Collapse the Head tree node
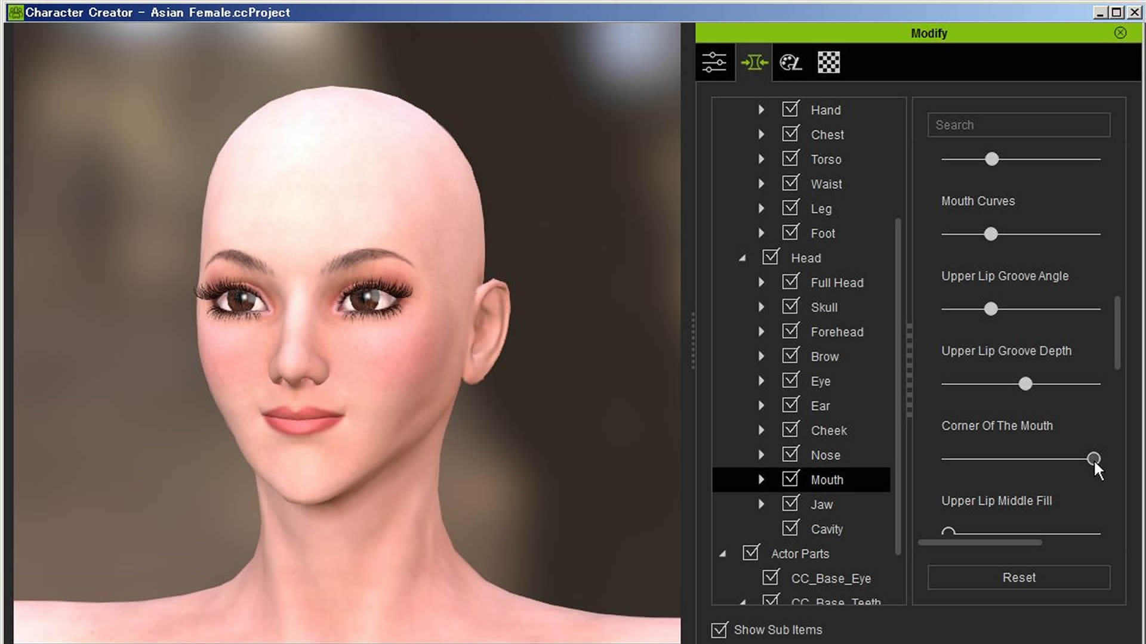Image resolution: width=1146 pixels, height=644 pixels. click(742, 258)
